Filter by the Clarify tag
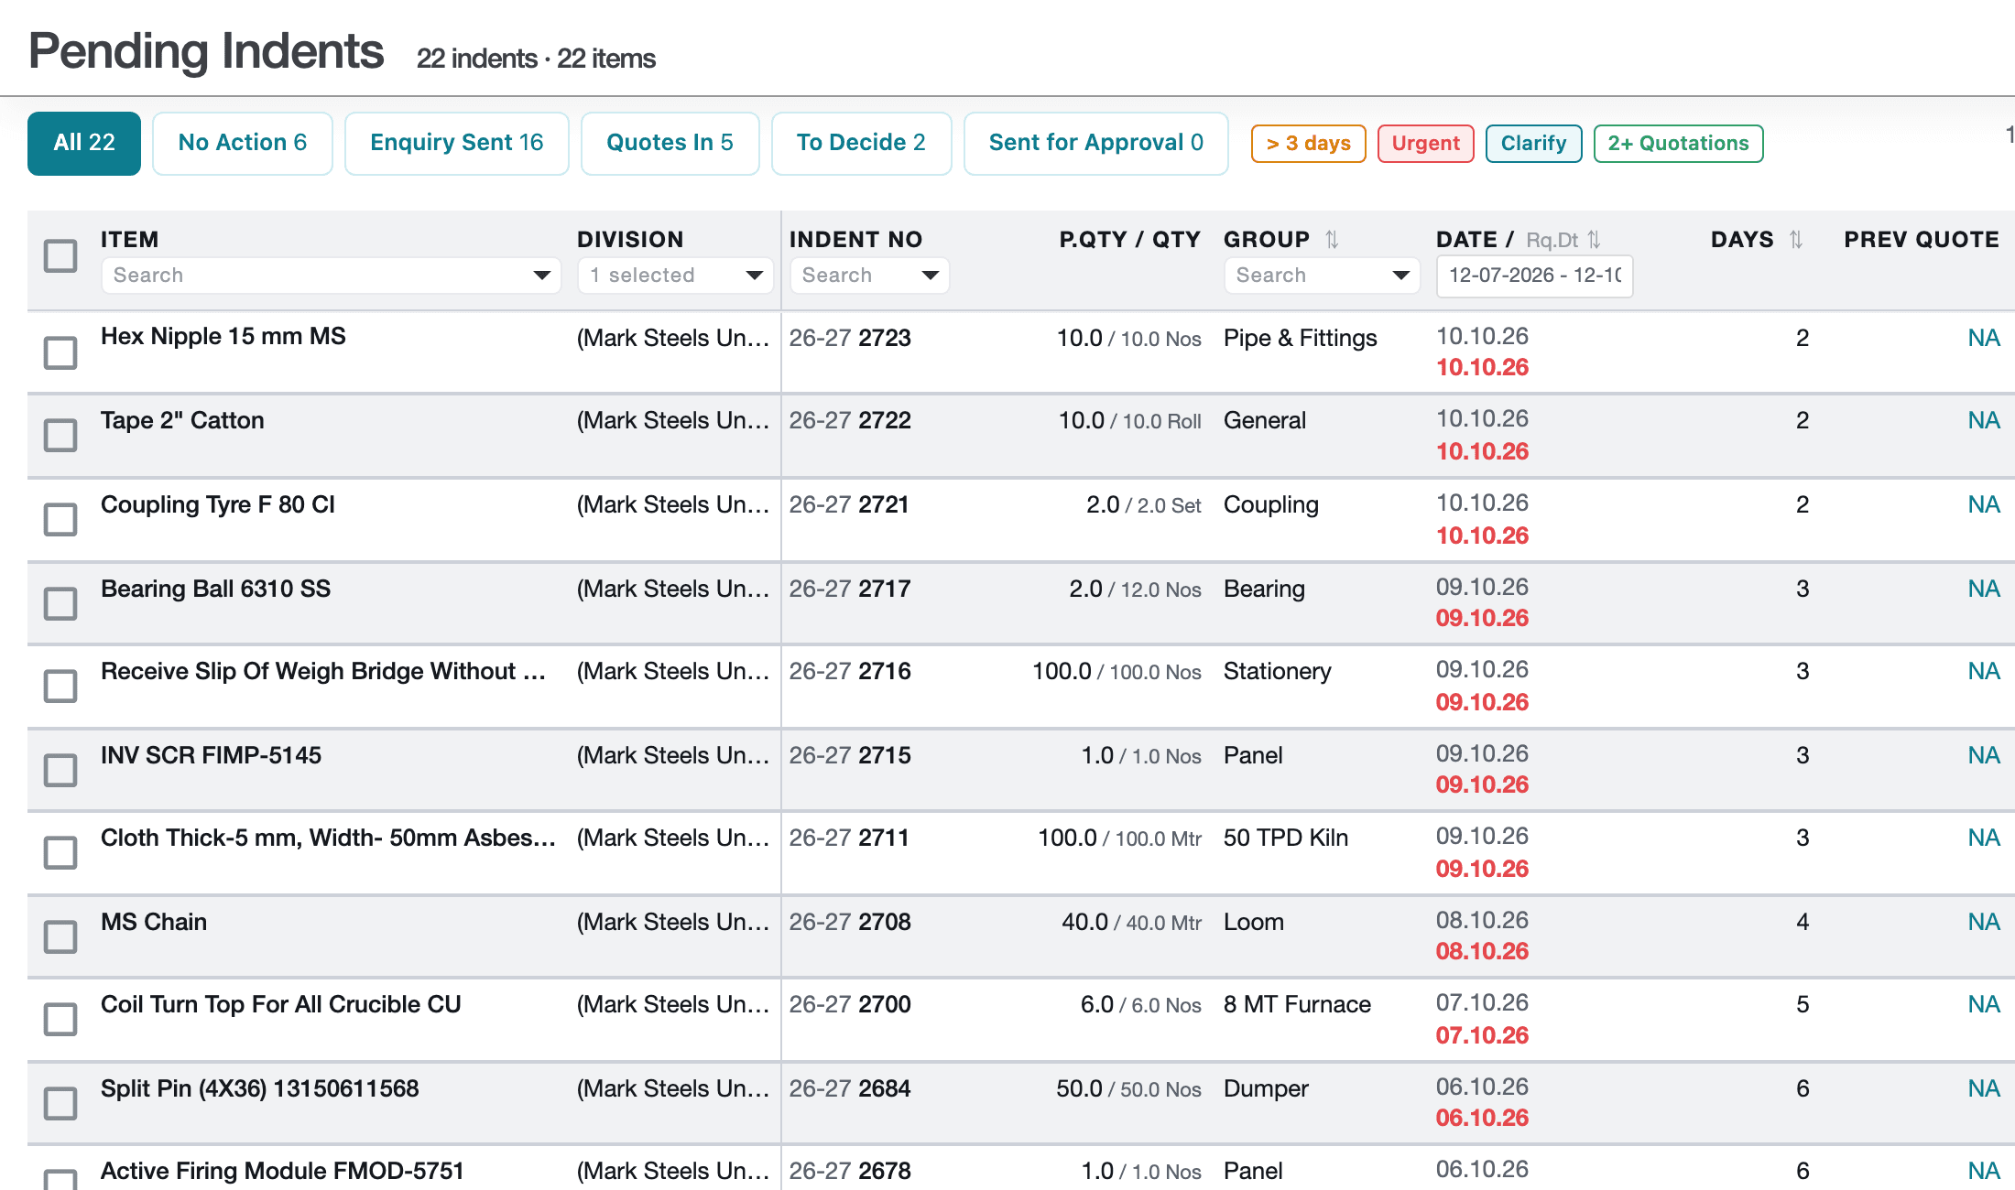 coord(1534,144)
